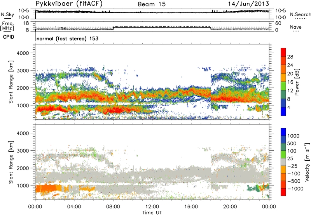Click the 12:00 time tick label
The width and height of the screenshot is (311, 215).
pos(152,207)
